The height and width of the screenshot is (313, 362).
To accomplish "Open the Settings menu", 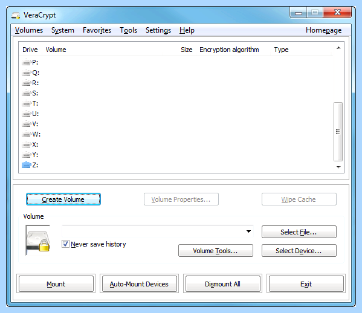I will [x=158, y=30].
